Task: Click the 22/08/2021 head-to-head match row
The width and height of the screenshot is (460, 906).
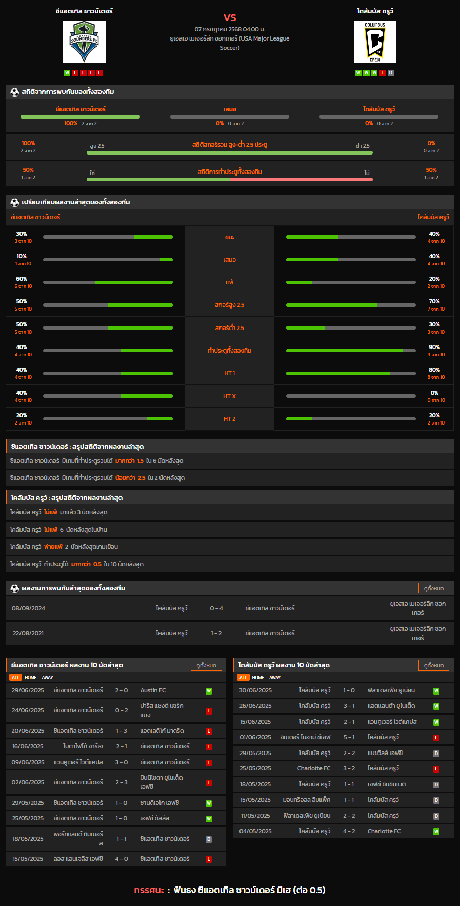Action: coord(230,633)
